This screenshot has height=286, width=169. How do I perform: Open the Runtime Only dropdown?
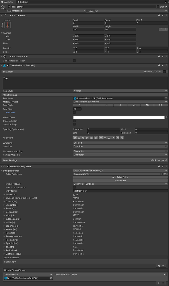pyautogui.click(x=28, y=275)
